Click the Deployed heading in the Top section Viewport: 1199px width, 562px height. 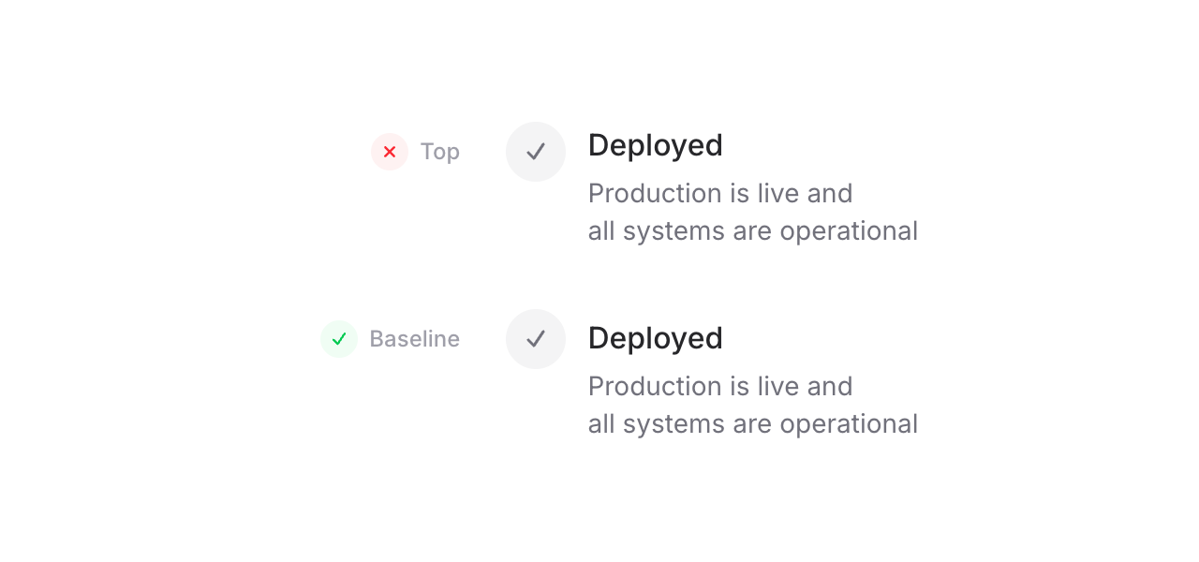[655, 145]
